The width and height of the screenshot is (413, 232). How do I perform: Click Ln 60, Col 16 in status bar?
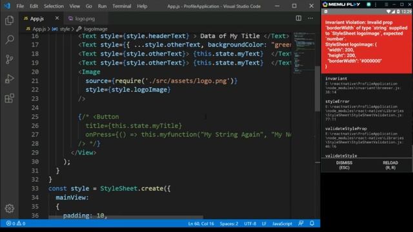pyautogui.click(x=201, y=224)
